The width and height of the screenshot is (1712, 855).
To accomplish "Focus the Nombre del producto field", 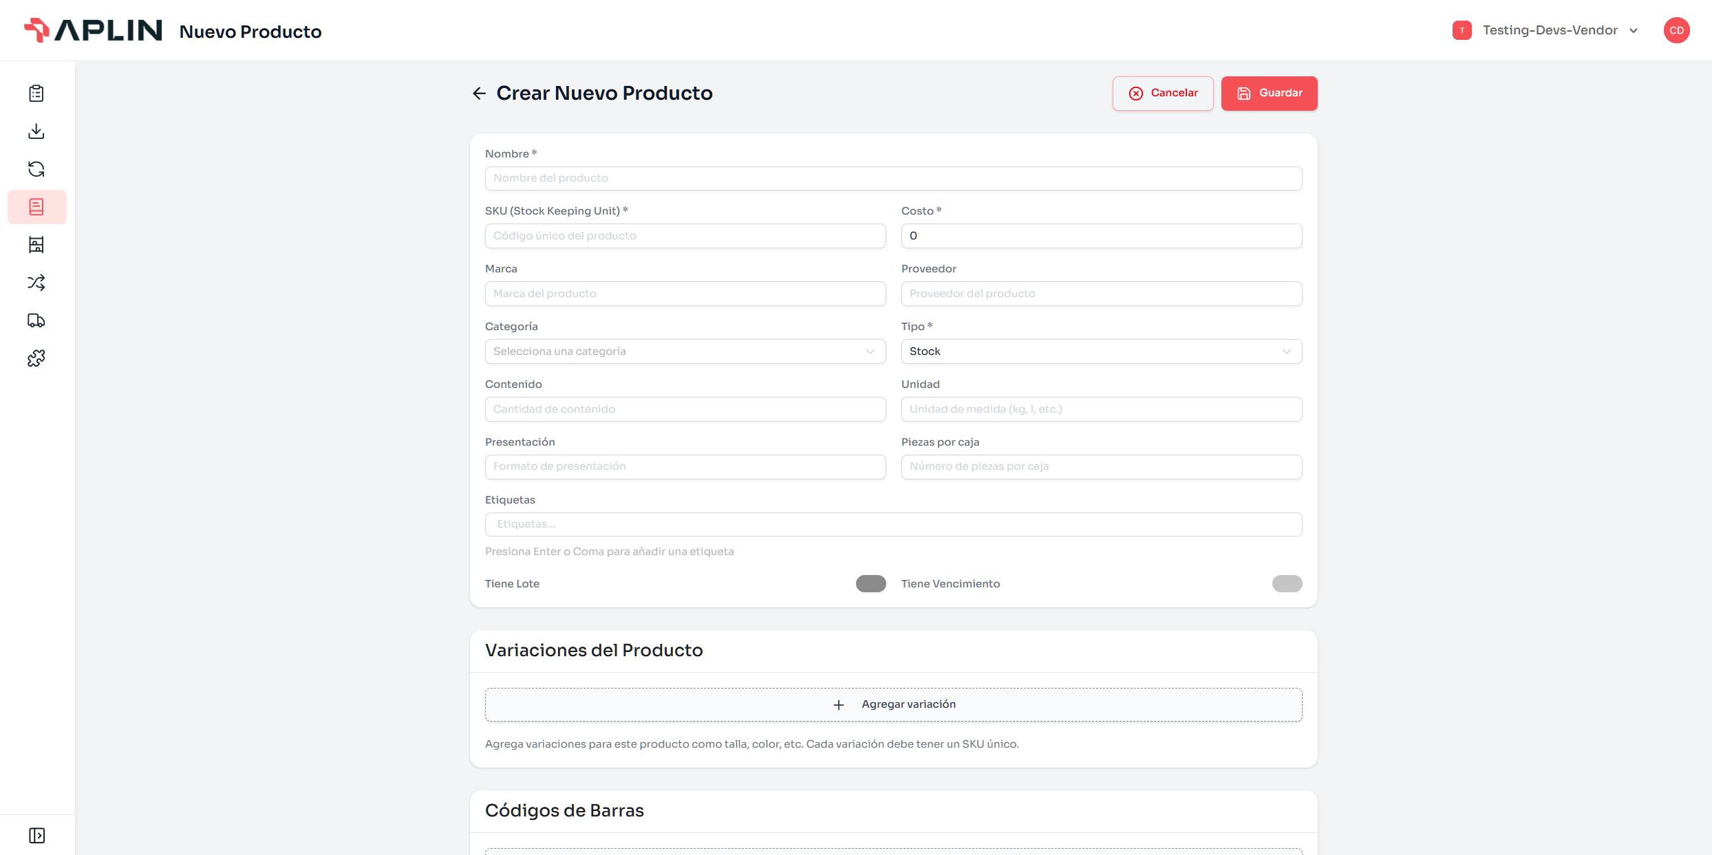I will coord(893,178).
